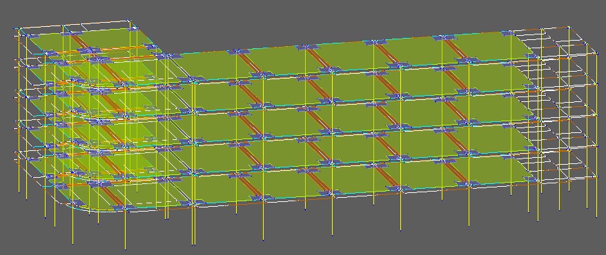This screenshot has width=606, height=255.
Task: Select rightmost orange beam on the top floor
Action: [456, 50]
